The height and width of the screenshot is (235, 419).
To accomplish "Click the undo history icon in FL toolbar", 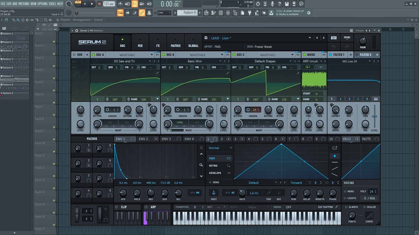I will click(258, 4).
